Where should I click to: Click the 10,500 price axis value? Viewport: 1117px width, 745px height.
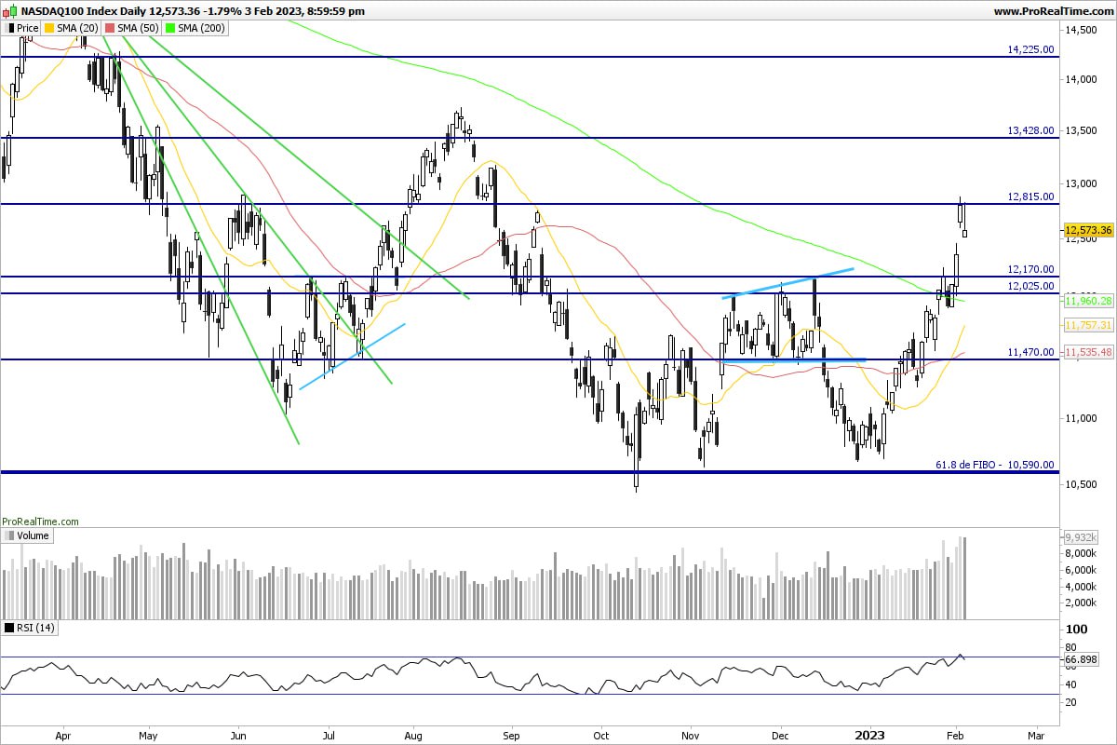coord(1081,484)
